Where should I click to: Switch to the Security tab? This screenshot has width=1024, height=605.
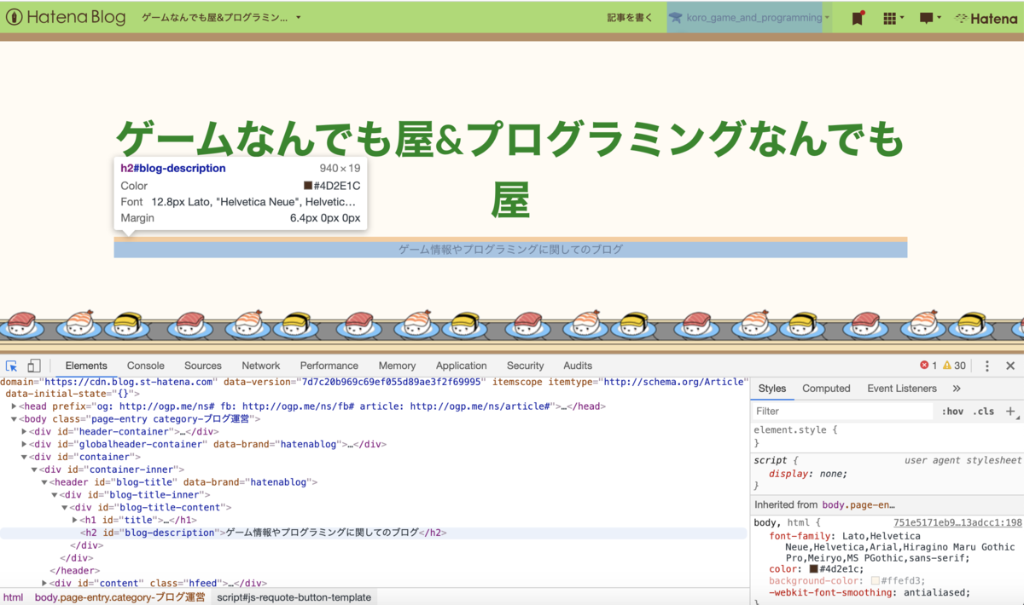[525, 366]
